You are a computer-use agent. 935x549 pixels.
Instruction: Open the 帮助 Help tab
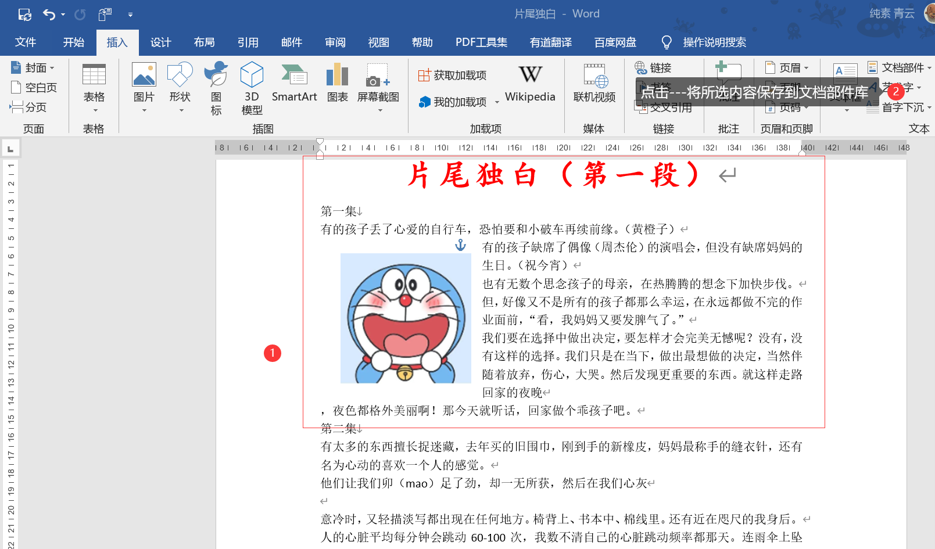click(x=422, y=42)
